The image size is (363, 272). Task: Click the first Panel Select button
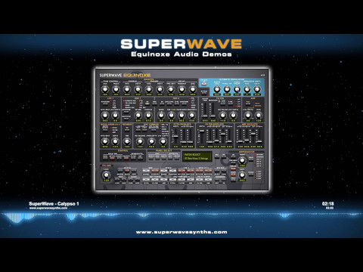point(151,158)
